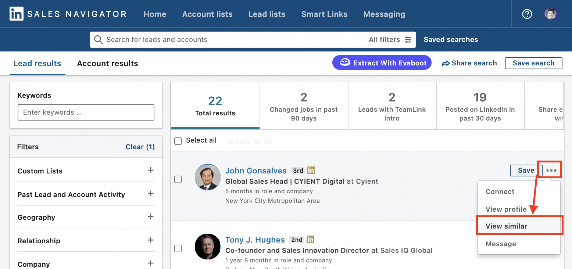Click the All filters sliders icon
Screen dimensions: 572x269
click(x=408, y=40)
